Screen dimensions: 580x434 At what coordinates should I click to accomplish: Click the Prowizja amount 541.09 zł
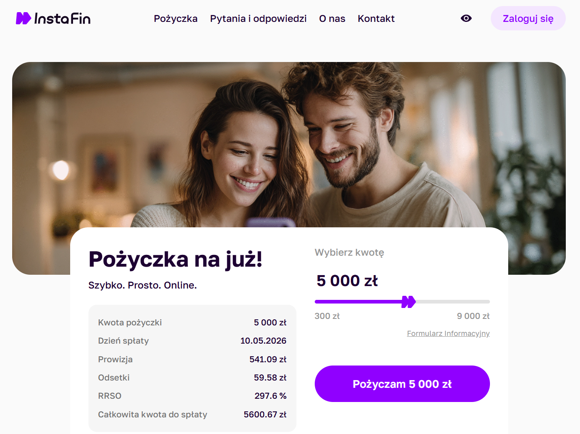coord(268,359)
